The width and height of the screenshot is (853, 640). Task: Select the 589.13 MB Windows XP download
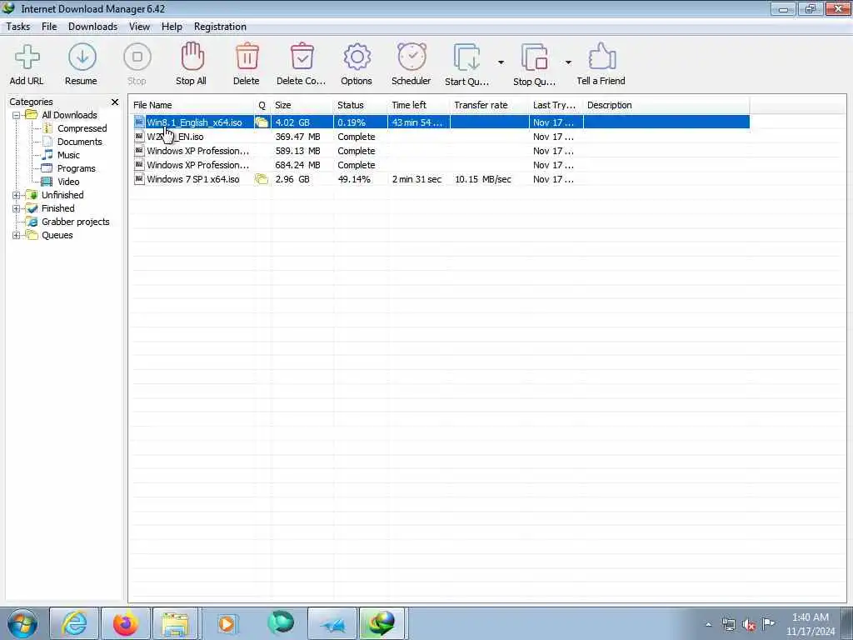(441, 151)
